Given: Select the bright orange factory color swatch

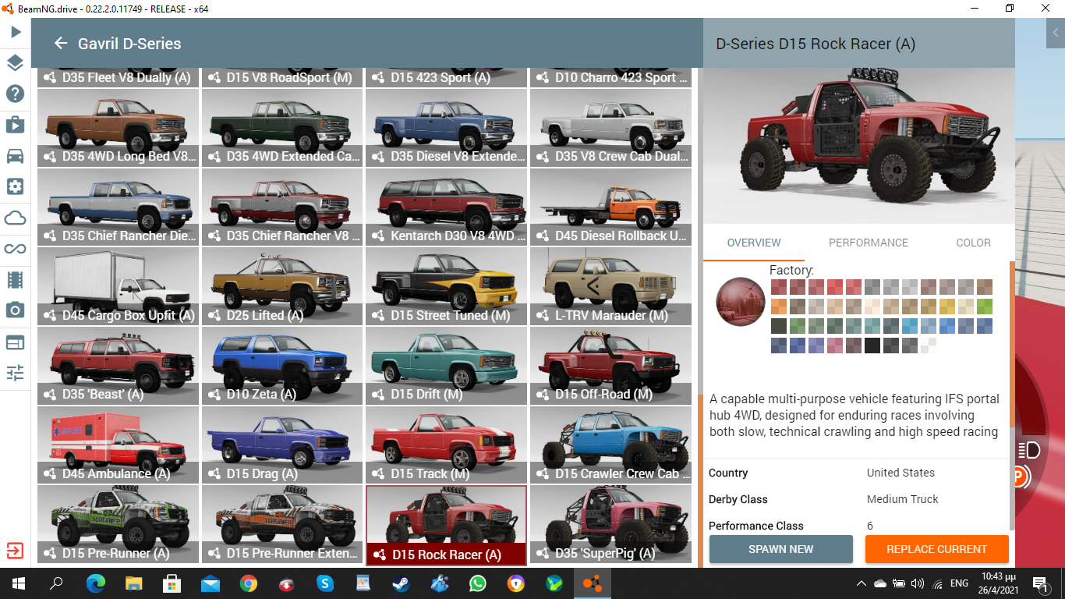Looking at the screenshot, I should [779, 307].
